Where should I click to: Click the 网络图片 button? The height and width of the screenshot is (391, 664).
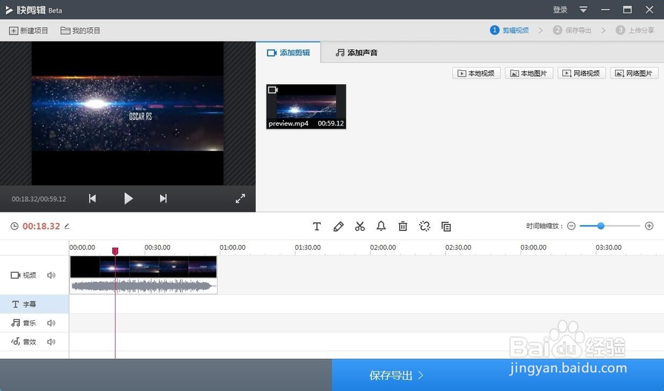[x=634, y=73]
